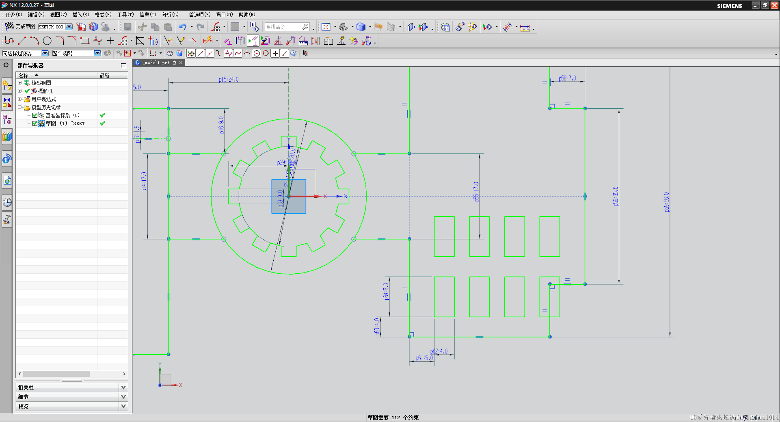The image size is (780, 422).
Task: Collapse the 模型历史记录 tree node
Action: point(19,107)
